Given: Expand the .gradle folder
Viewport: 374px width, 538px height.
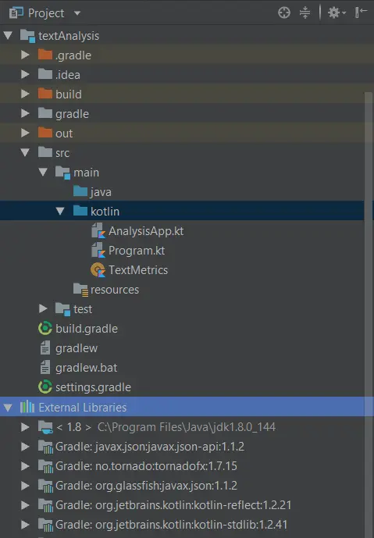Looking at the screenshot, I should [25, 55].
